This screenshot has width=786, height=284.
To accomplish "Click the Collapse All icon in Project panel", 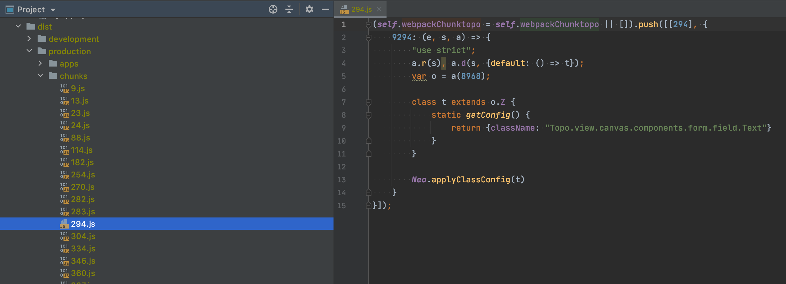I will click(289, 10).
